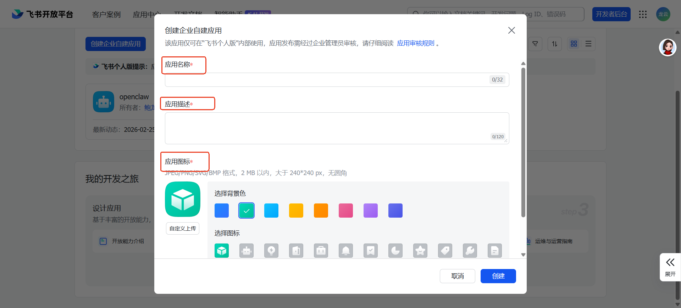Select the bell app icon
Screen dimensions: 681x308
point(346,251)
